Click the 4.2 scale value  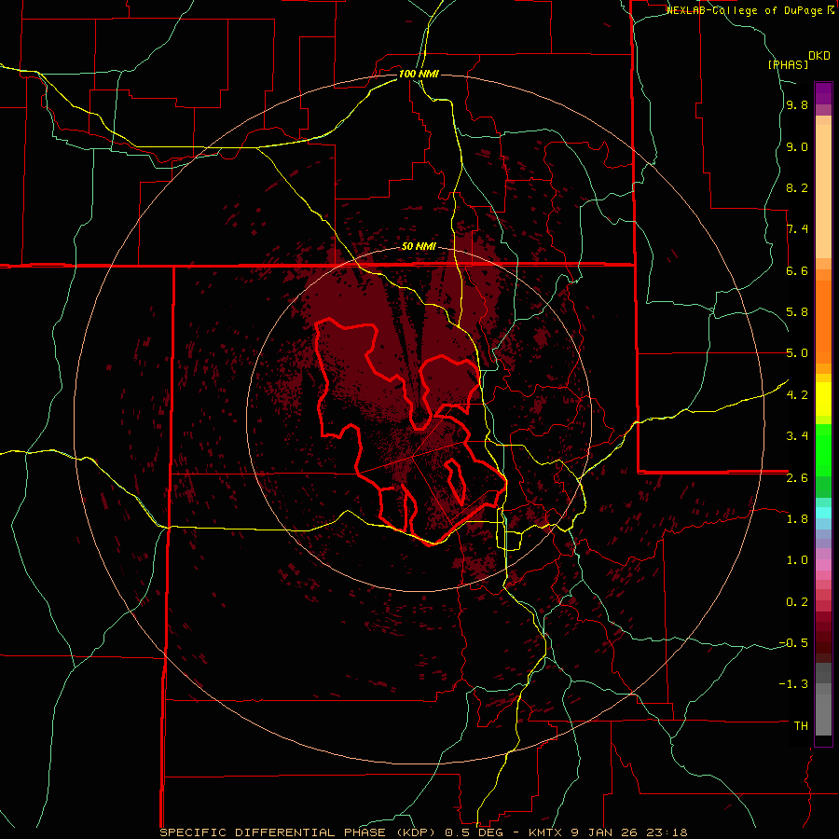click(797, 395)
